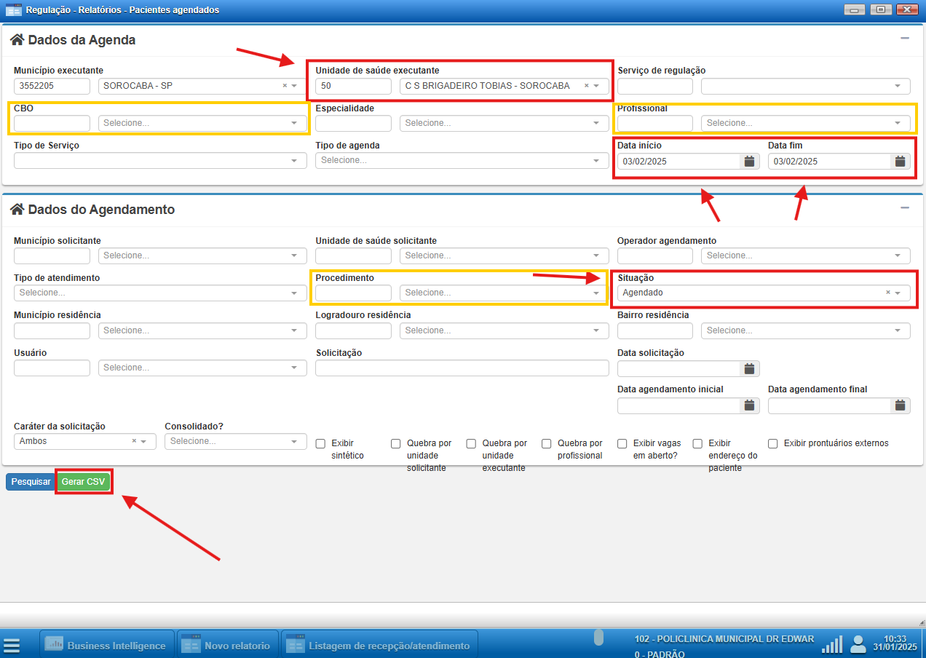Open the Consolidado? dropdown
Screen dimensions: 926x658
tap(236, 441)
